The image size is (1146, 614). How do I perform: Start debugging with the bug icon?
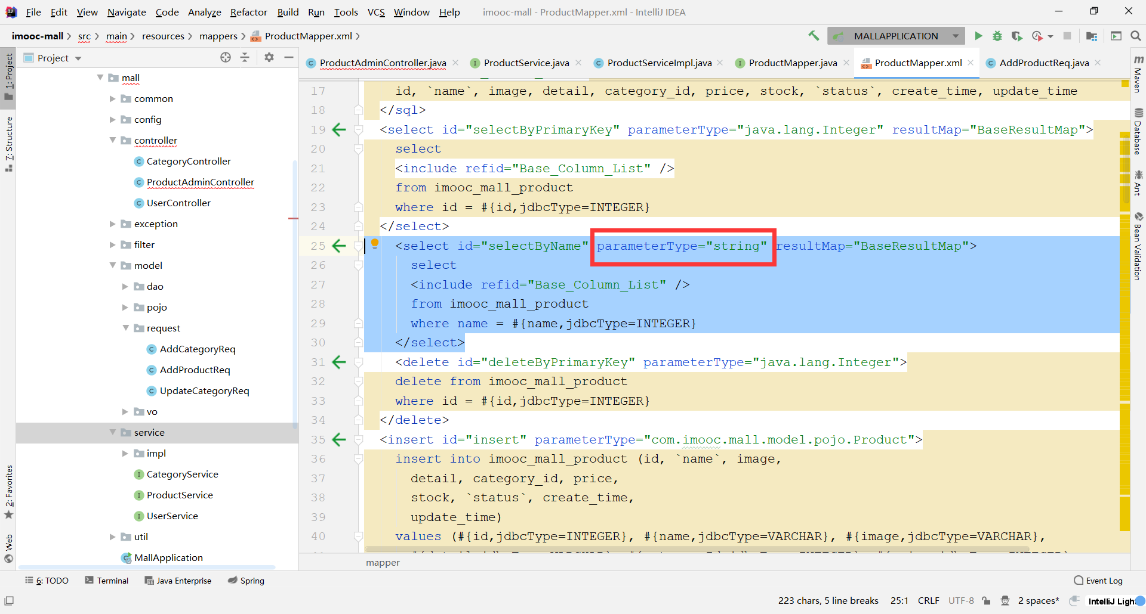pyautogui.click(x=997, y=36)
